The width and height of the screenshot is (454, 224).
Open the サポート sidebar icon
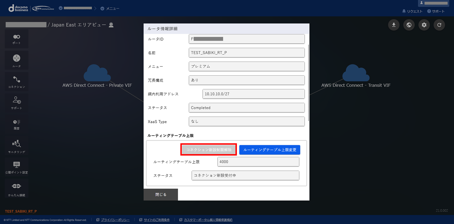(16, 102)
